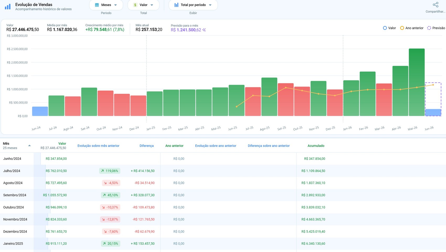
Task: Click the difference -R$ 34.514,90
Action: (x=144, y=183)
